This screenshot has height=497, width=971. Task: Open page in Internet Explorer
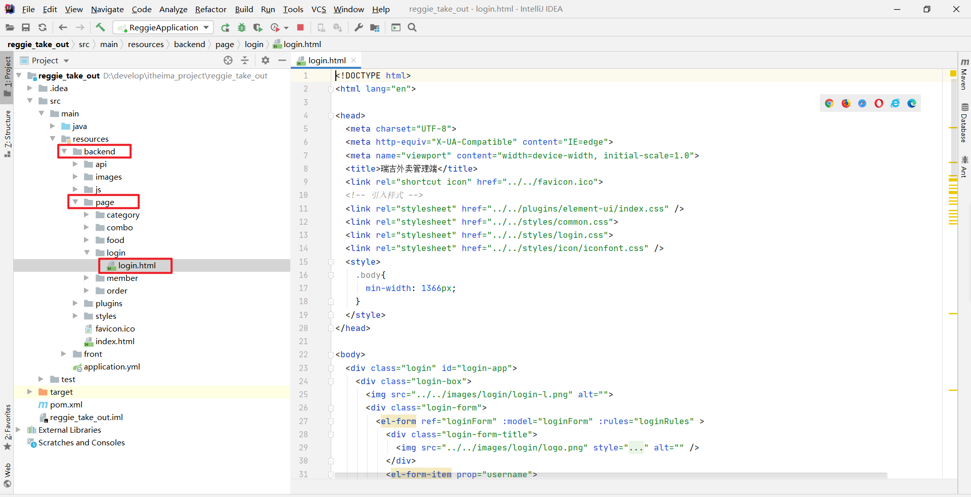tap(895, 103)
